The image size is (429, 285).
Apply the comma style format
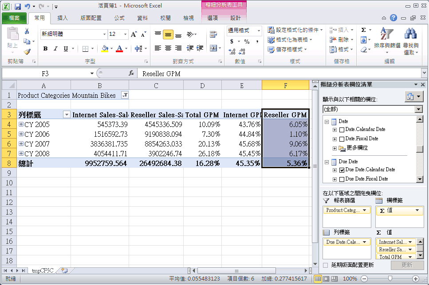click(x=257, y=42)
